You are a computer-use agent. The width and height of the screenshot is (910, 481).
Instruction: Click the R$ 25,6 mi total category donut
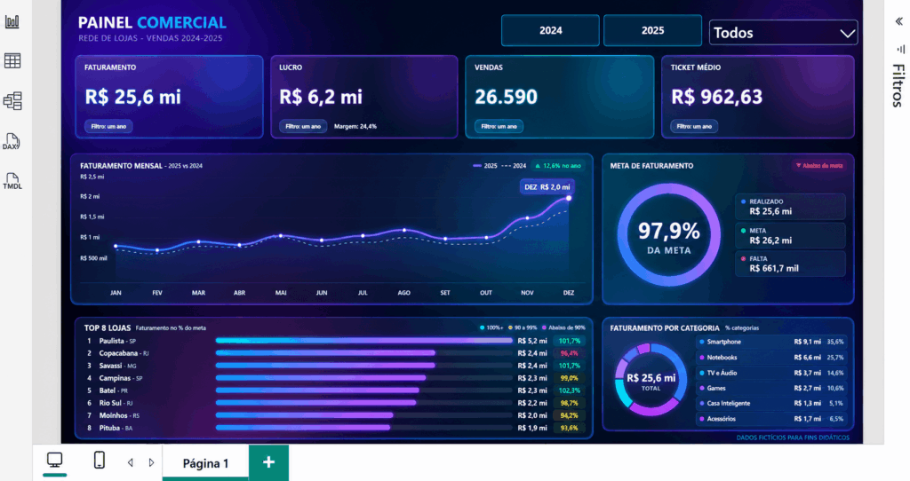[x=651, y=380]
